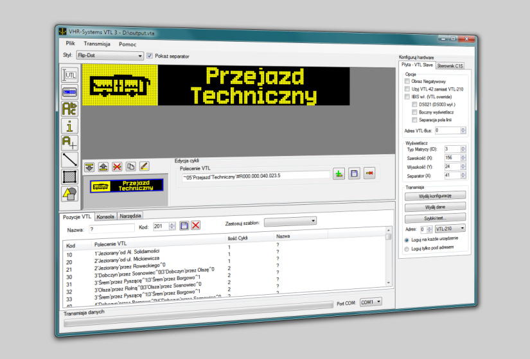
Task: Enable Obraz Negatywowy option
Action: 407,81
